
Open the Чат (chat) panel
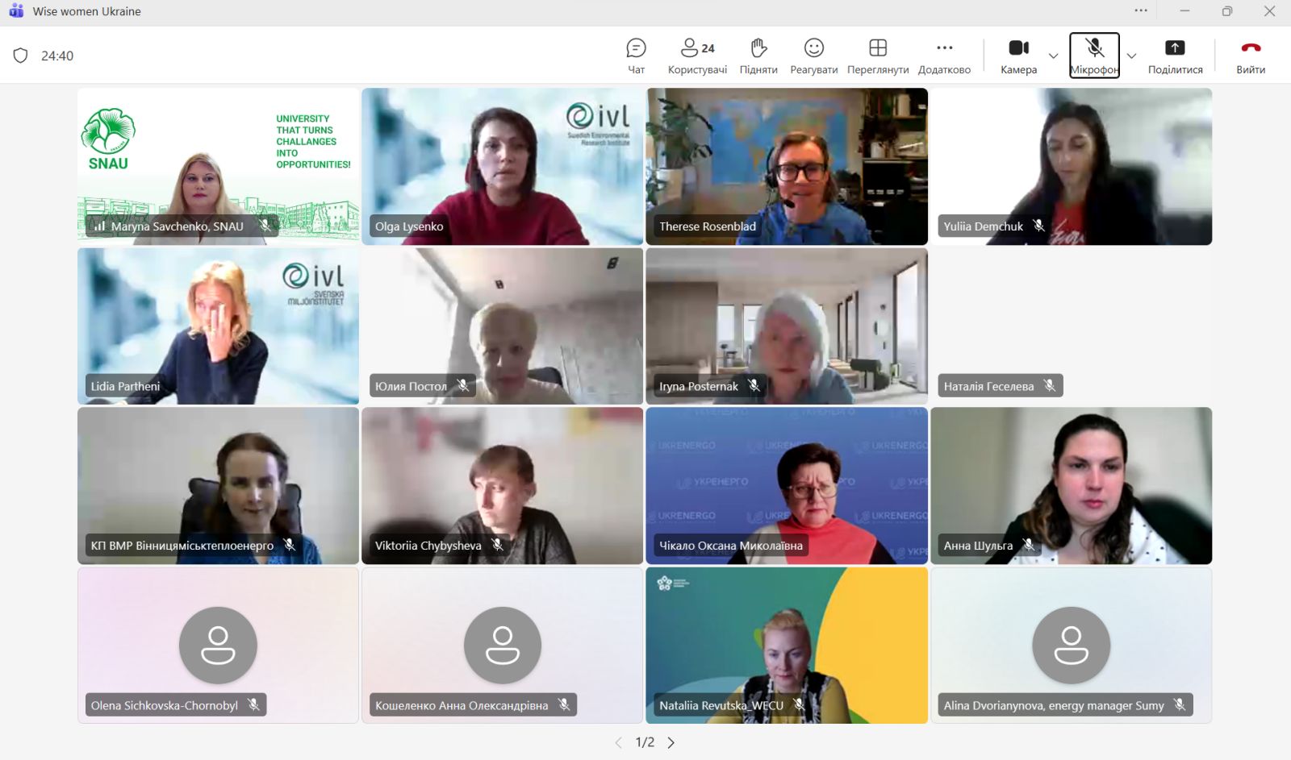[636, 56]
